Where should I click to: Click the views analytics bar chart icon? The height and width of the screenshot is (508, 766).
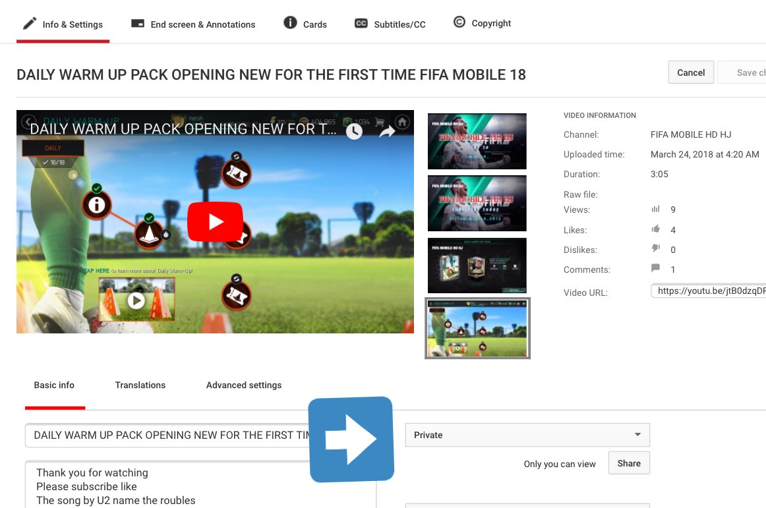(x=656, y=209)
